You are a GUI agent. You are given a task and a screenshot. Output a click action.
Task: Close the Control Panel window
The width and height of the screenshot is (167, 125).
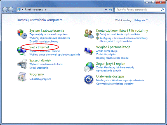(x=161, y=2)
